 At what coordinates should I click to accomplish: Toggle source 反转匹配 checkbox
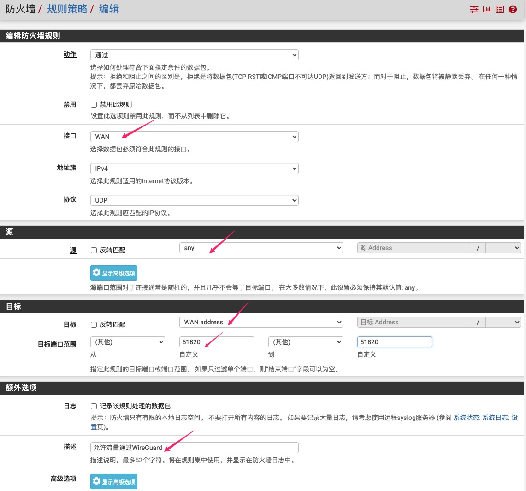[94, 250]
